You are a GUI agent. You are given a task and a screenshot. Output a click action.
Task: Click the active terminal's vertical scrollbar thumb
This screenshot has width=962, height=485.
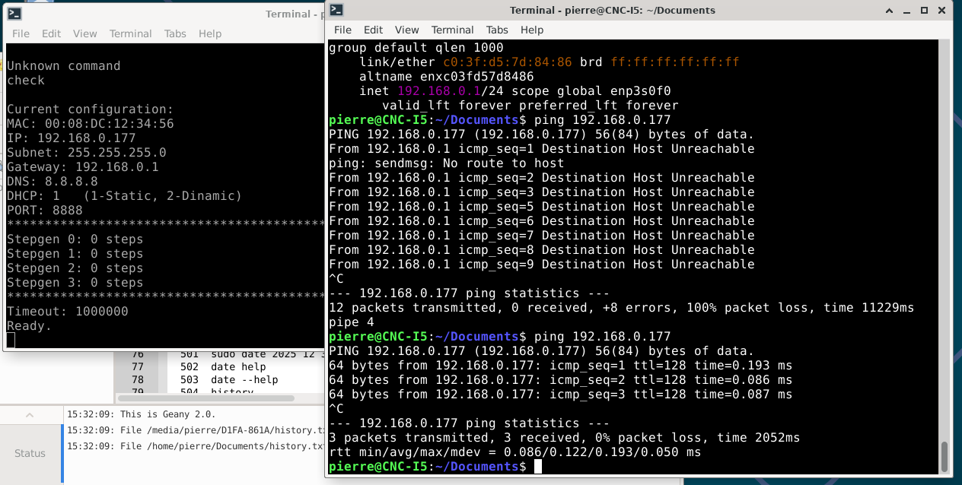944,456
